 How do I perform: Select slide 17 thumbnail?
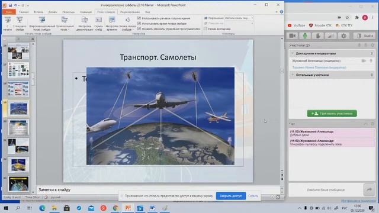[x=18, y=70]
